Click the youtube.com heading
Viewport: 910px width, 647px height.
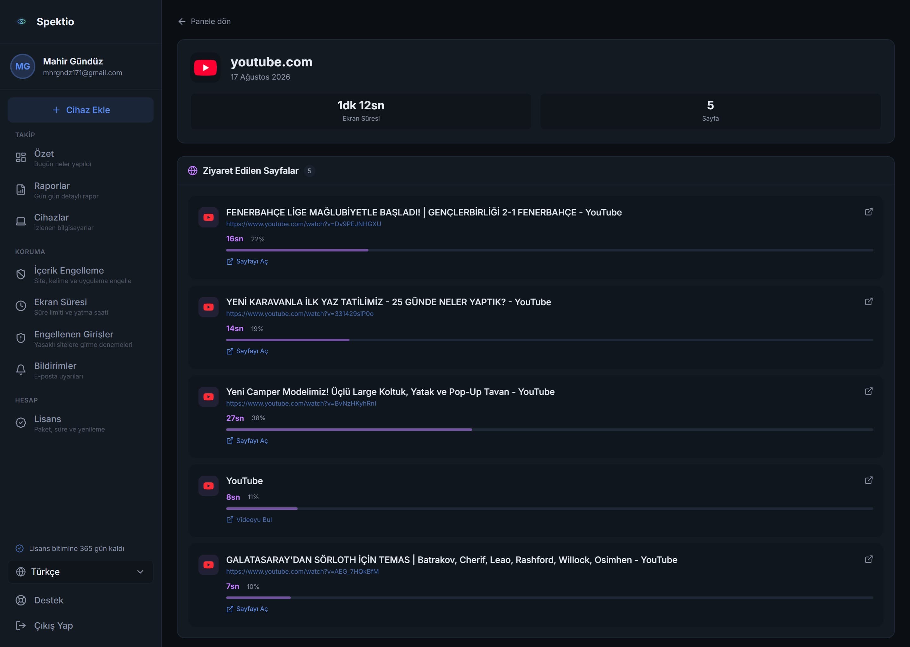click(x=271, y=62)
